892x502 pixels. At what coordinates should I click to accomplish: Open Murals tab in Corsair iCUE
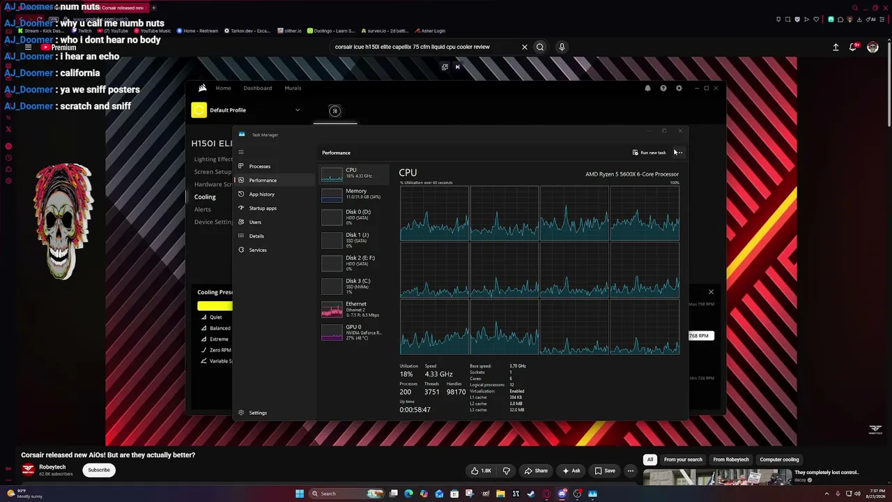[x=293, y=88]
